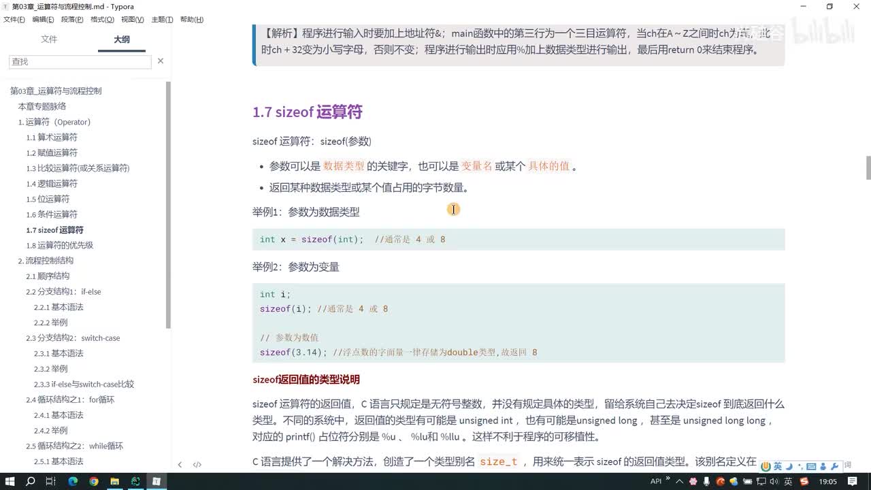Jump to 2.3 分支结构2: switch-case outline entry
Screen dimensions: 871x490
click(73, 338)
